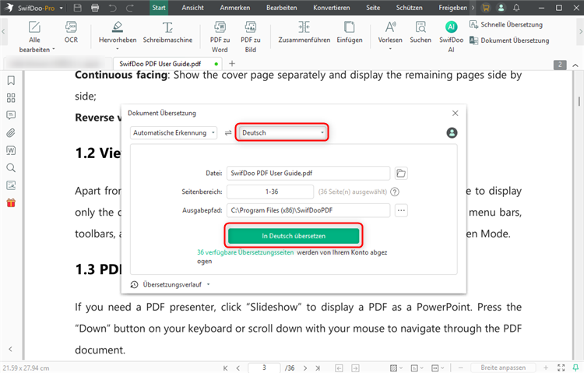Open the bookmarks sidebar panel
This screenshot has height=373, width=584.
click(x=11, y=80)
